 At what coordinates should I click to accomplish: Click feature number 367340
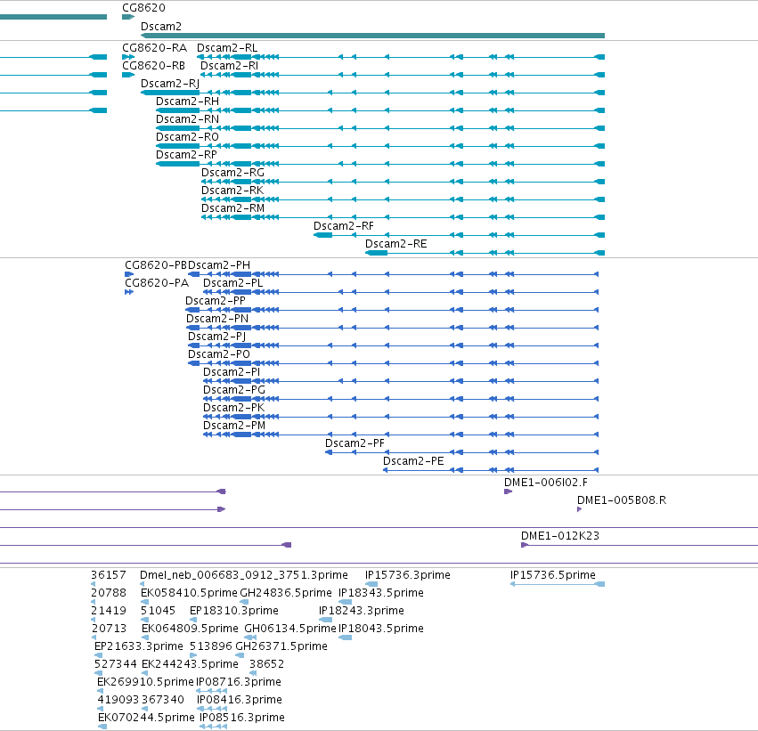coord(163,701)
